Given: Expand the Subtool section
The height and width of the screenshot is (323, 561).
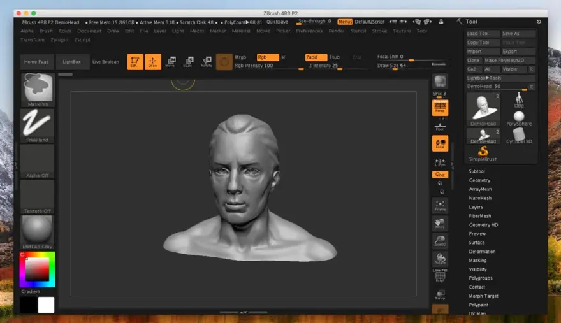Looking at the screenshot, I should [x=477, y=171].
